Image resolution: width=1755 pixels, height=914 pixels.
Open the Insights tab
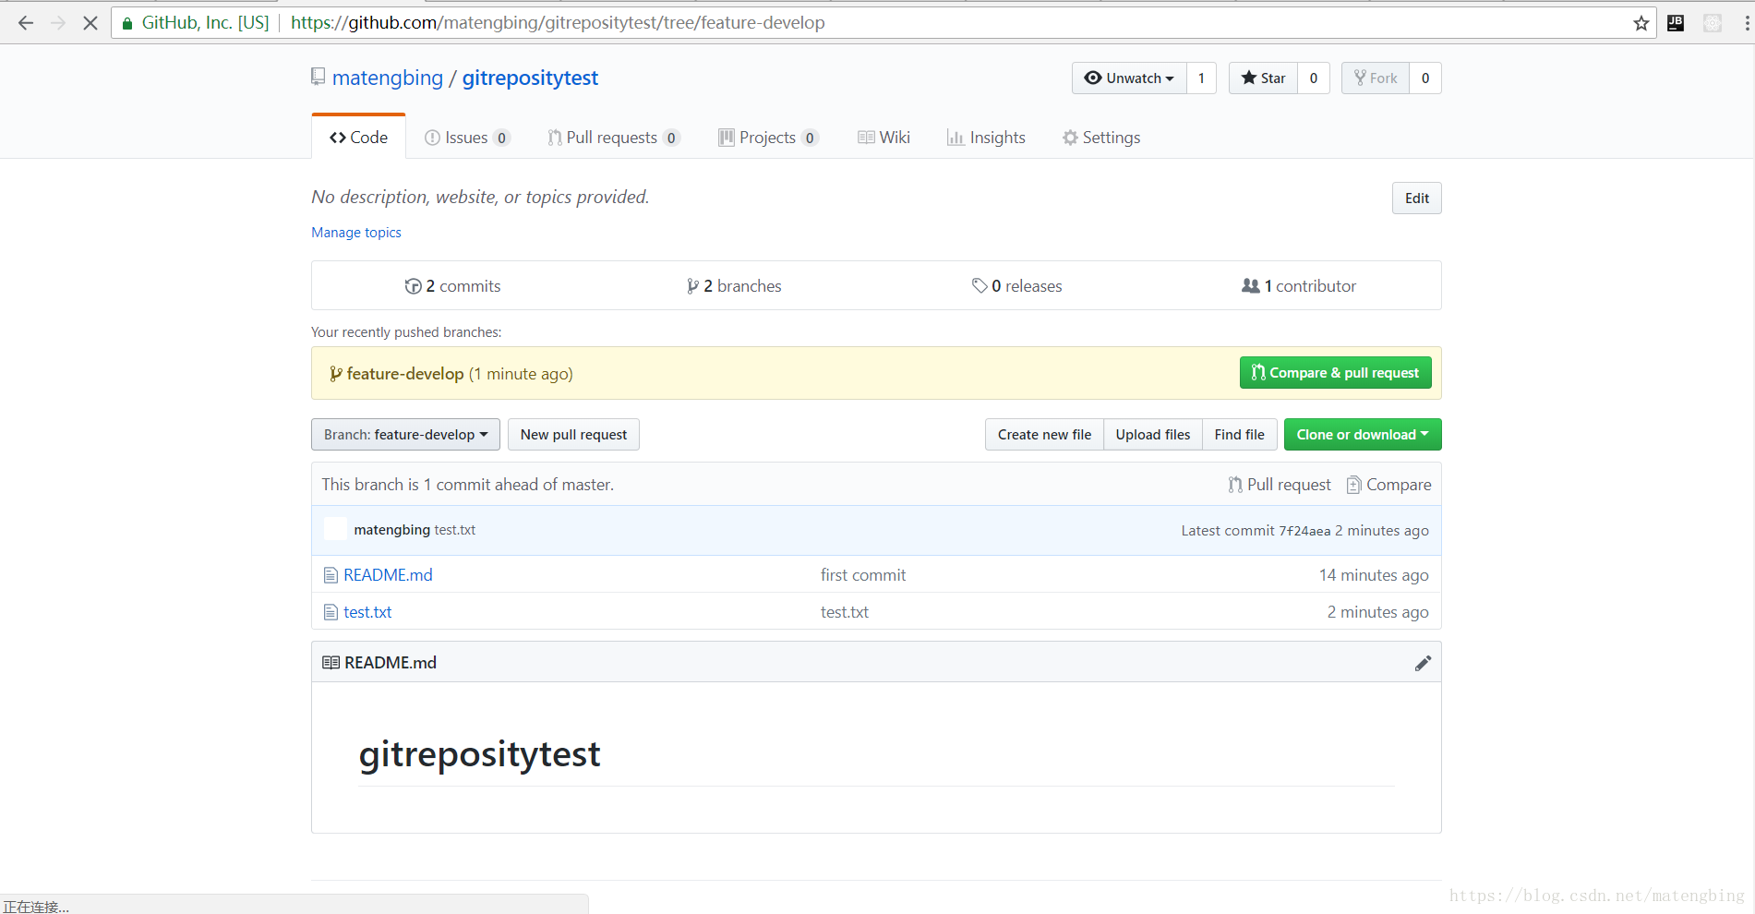pyautogui.click(x=986, y=138)
